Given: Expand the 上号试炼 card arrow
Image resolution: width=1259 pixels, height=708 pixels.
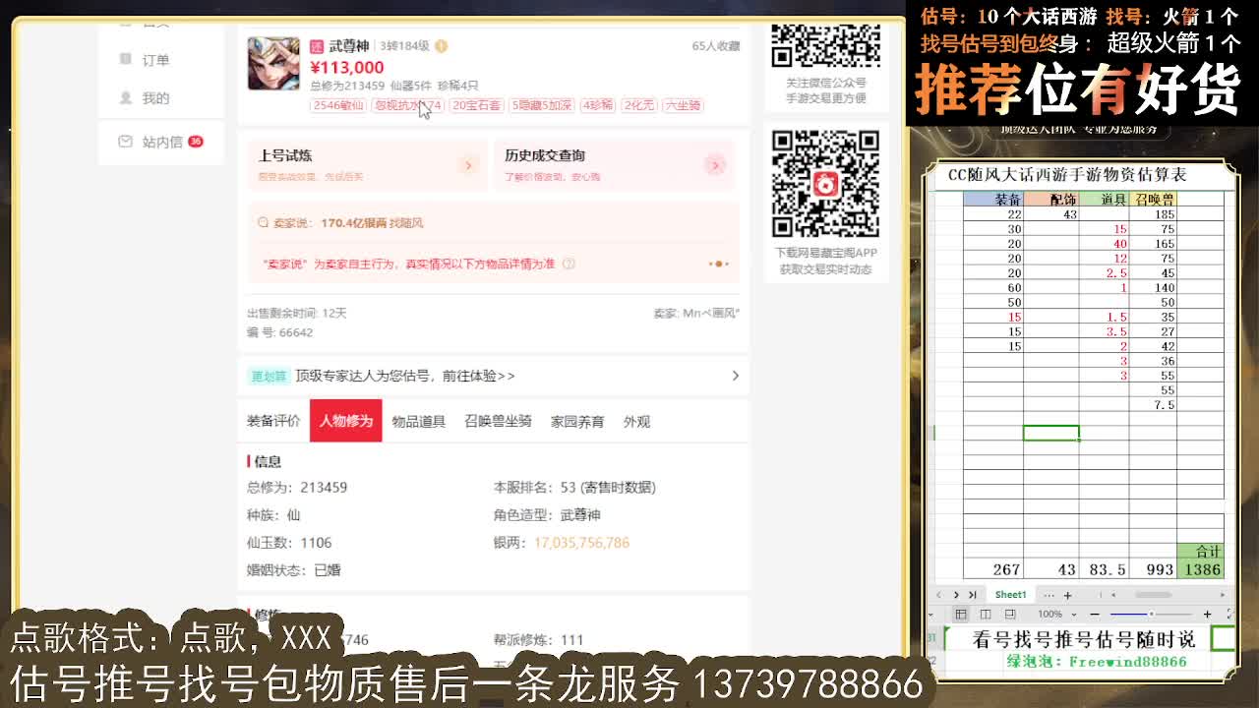Looking at the screenshot, I should point(469,165).
